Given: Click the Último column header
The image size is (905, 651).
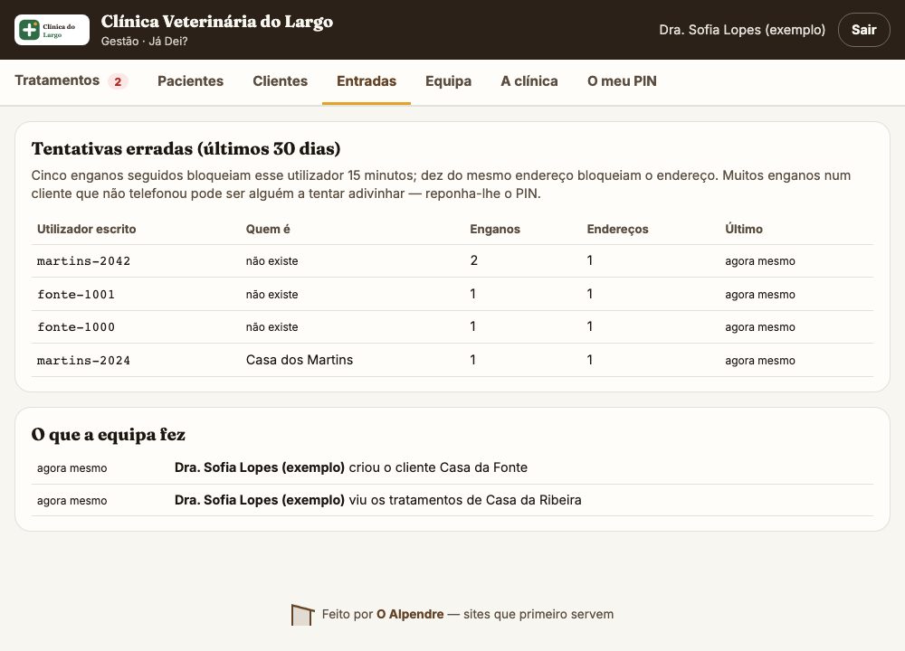Looking at the screenshot, I should coord(743,229).
